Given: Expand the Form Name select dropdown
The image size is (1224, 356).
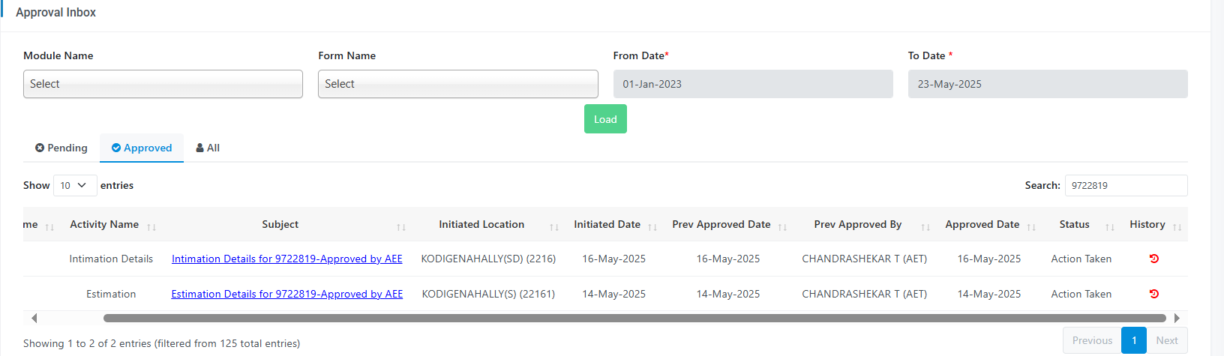Looking at the screenshot, I should pos(458,84).
